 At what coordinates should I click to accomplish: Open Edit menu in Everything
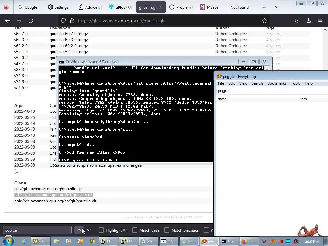tap(231, 83)
